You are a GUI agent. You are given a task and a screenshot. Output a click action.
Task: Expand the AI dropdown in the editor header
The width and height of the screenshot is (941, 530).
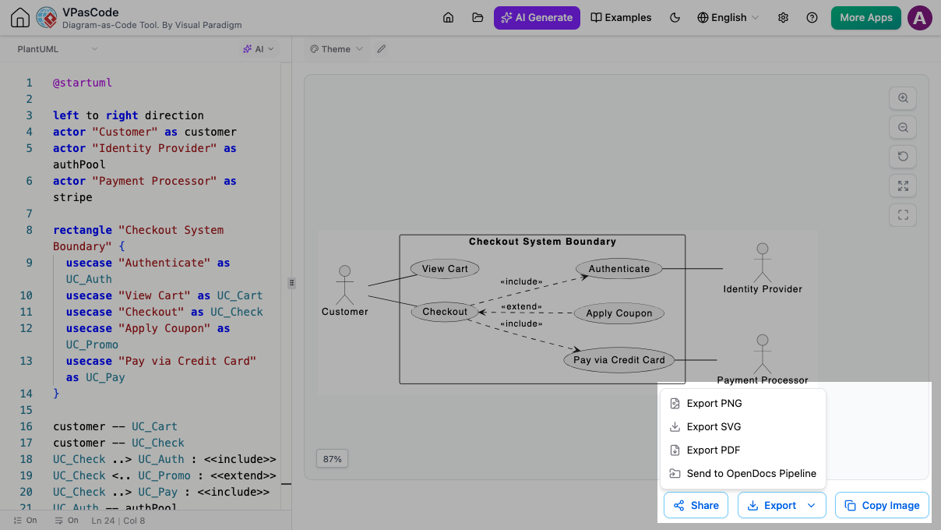(x=259, y=49)
